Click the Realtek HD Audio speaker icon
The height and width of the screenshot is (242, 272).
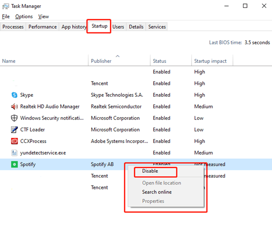click(14, 107)
